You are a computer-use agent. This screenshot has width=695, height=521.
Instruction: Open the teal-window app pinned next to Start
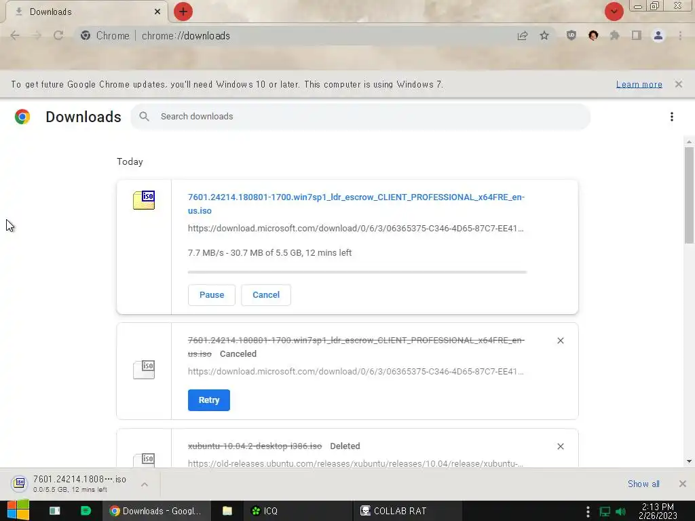pos(55,511)
